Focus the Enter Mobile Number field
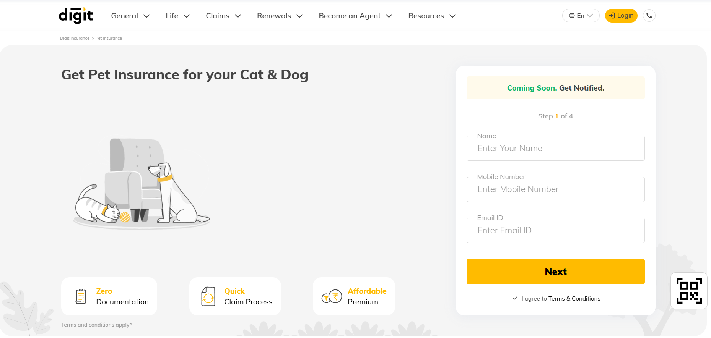711x338 pixels. (x=555, y=189)
